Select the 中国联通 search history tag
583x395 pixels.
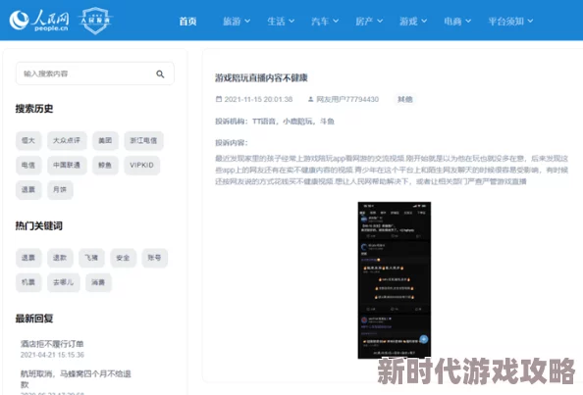67,165
